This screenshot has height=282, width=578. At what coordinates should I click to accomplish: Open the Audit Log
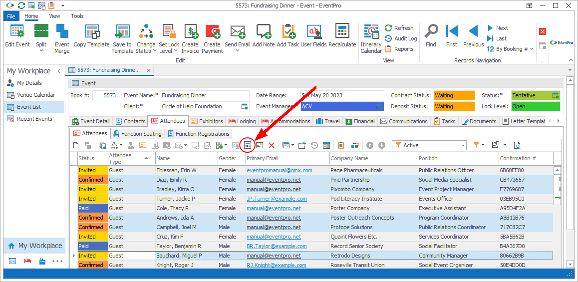click(401, 38)
